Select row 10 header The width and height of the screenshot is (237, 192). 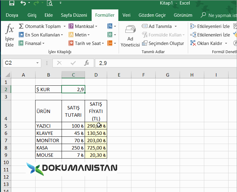[x=6, y=162]
